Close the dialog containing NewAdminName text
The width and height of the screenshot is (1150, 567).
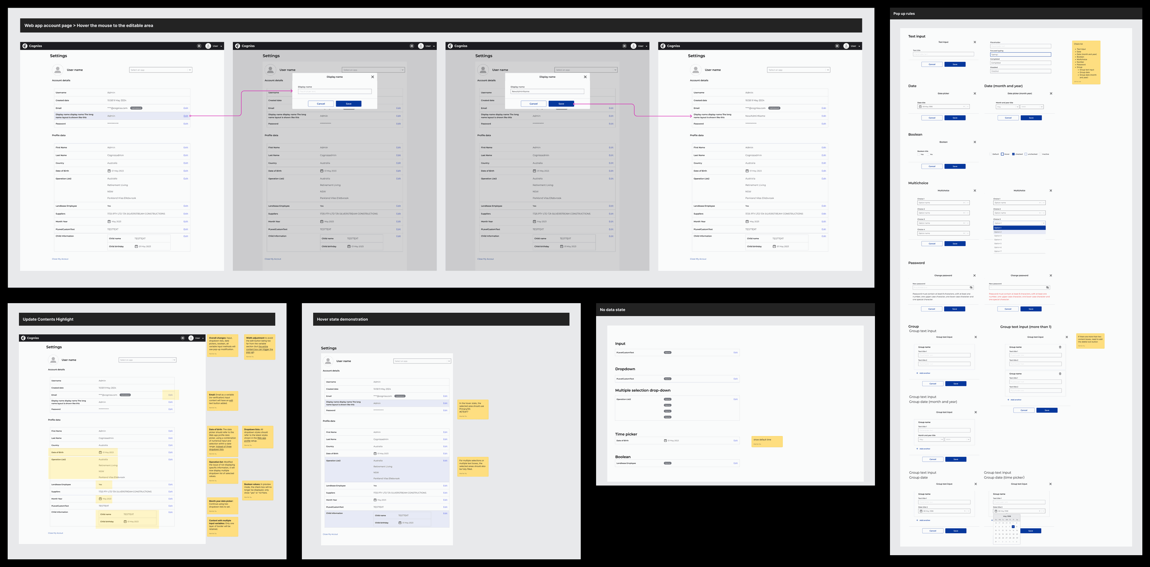585,77
